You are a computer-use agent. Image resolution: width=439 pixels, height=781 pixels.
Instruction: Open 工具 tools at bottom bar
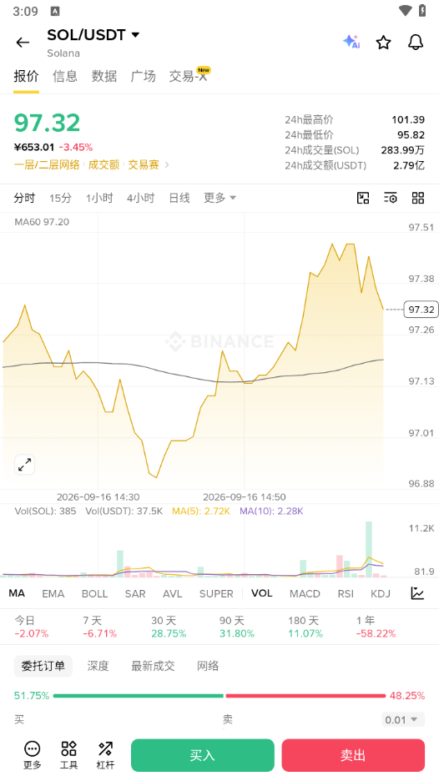coord(68,755)
